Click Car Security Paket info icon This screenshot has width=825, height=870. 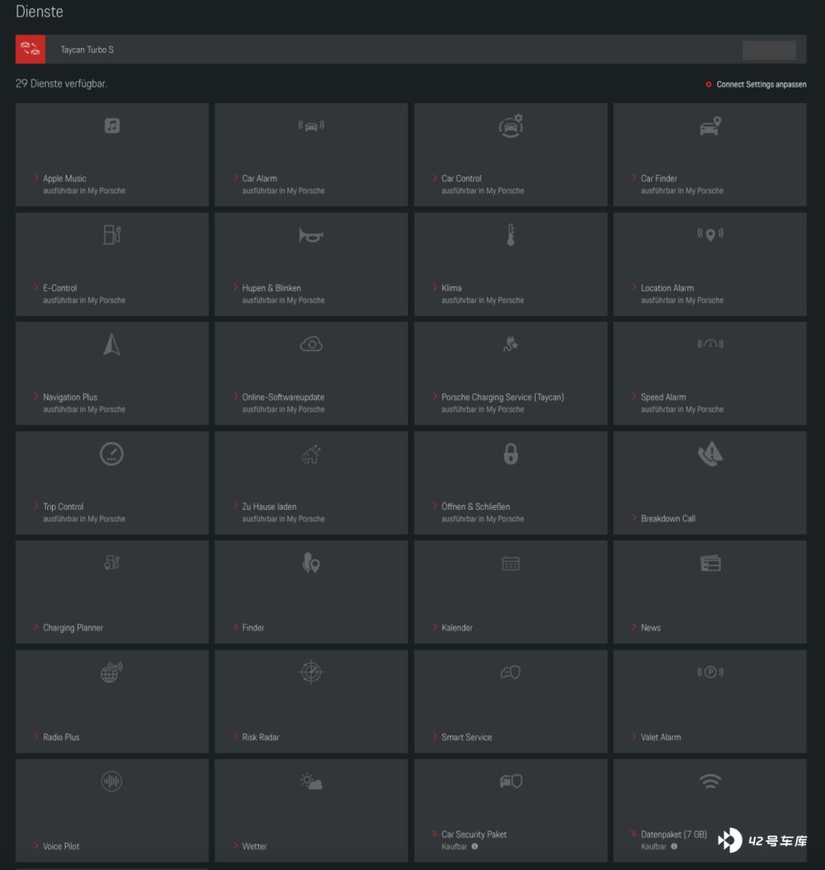(x=474, y=847)
